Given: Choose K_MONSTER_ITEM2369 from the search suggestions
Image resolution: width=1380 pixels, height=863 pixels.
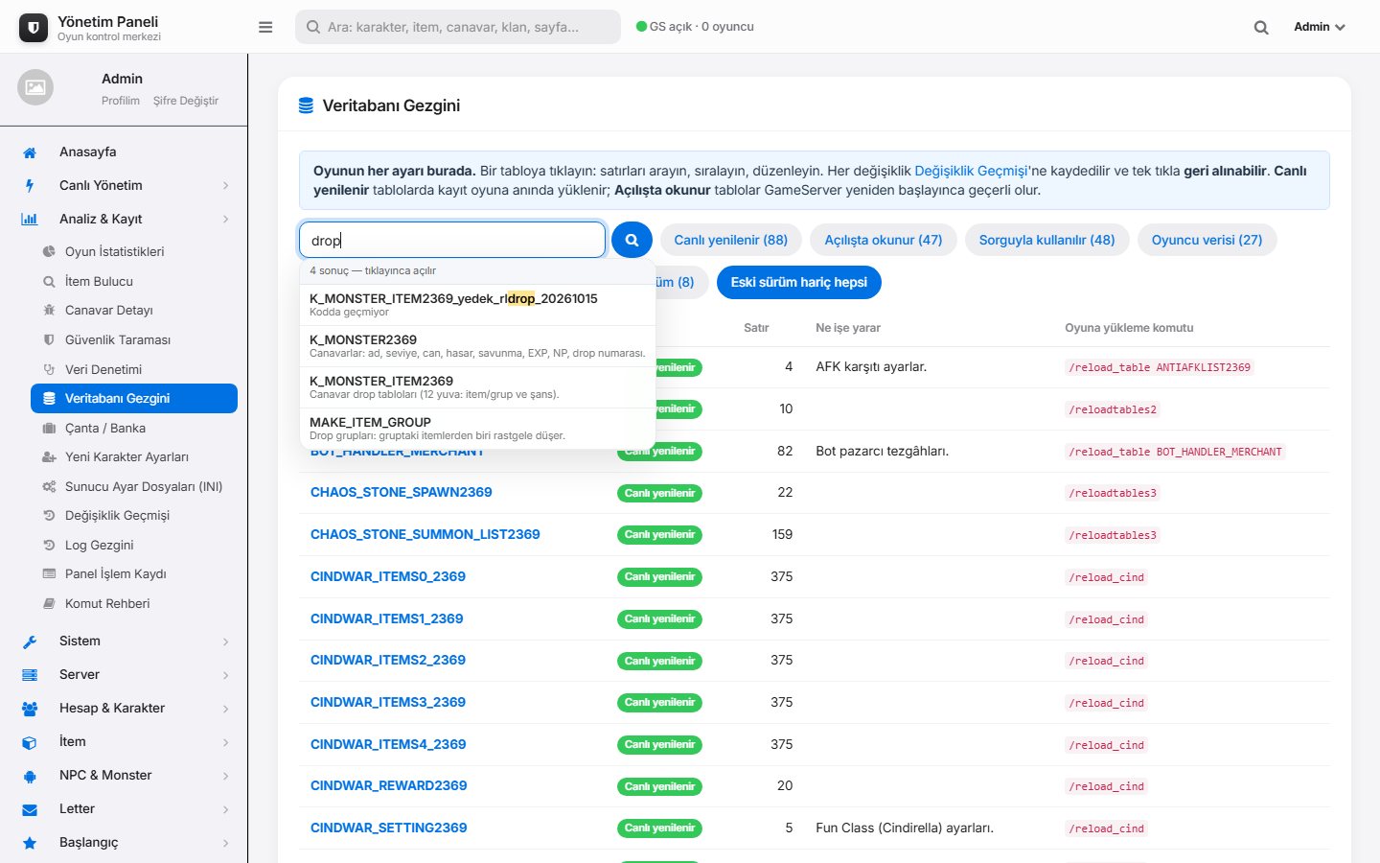Looking at the screenshot, I should click(x=477, y=387).
